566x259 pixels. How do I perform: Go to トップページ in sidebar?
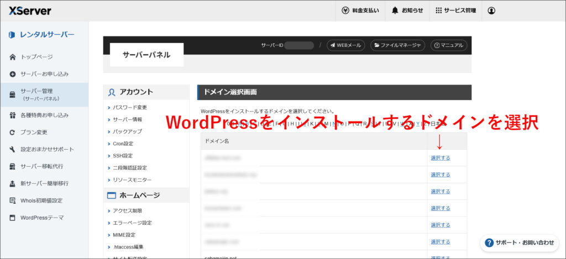36,57
